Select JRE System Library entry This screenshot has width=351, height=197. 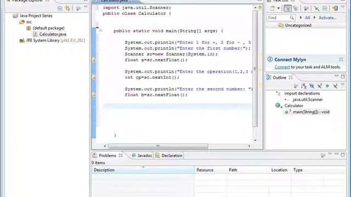point(55,40)
